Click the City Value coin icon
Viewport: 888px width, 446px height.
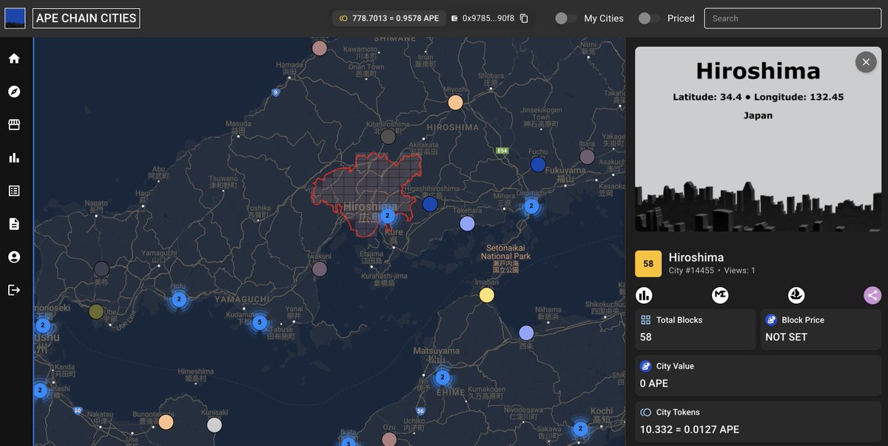(x=645, y=366)
